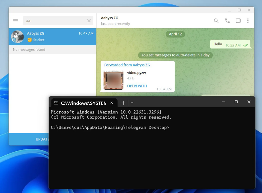Click the Aabyss ZG profile avatar
262x193 pixels.
click(x=17, y=37)
